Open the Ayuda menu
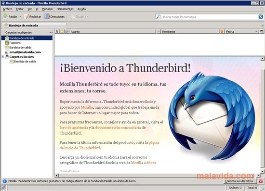265x191 pixels. tap(81, 9)
